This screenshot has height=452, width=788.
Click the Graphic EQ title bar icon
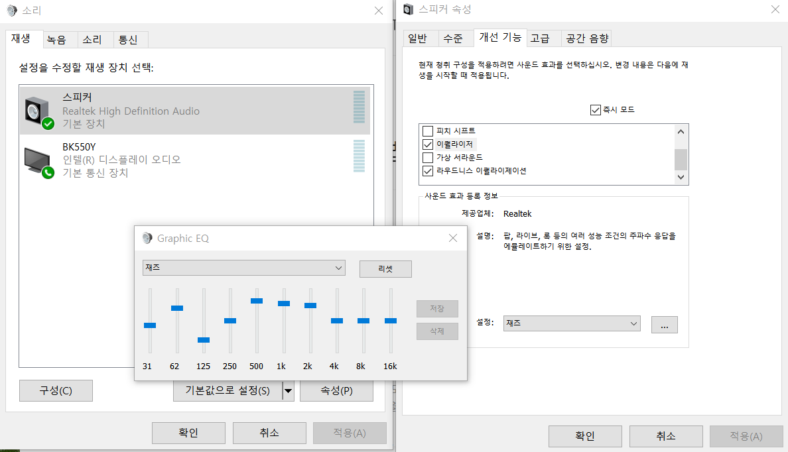click(147, 238)
